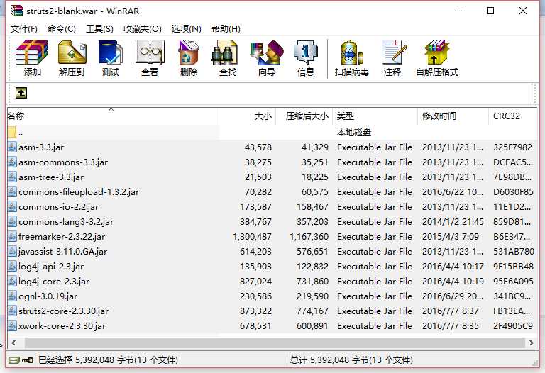Click packed size value 576,651
The height and width of the screenshot is (373, 545).
coord(312,252)
